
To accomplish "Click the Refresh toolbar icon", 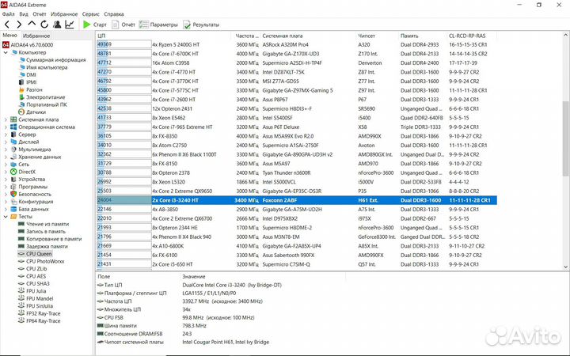I will 44,25.
